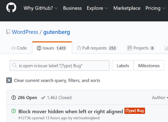Click the Code tab brackets icon
The height and width of the screenshot is (122, 168).
pyautogui.click(x=13, y=48)
